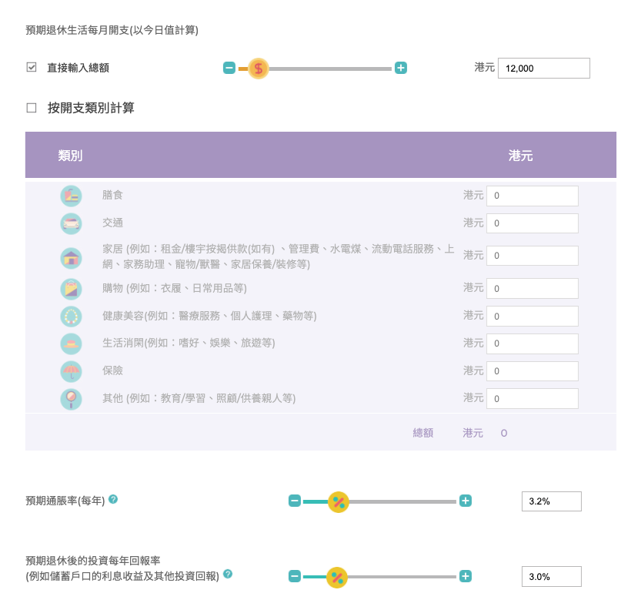Click the transport (交通) category icon

click(x=71, y=223)
